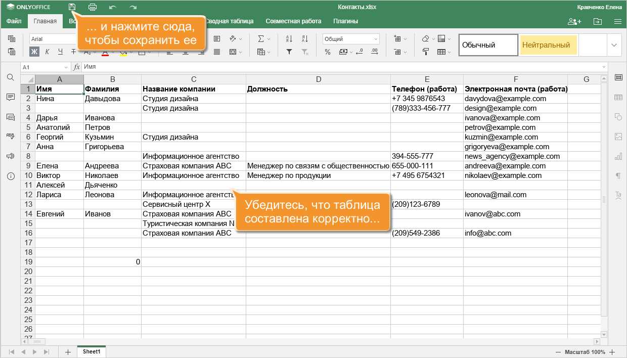This screenshot has width=627, height=358.
Task: Click the Copy icon in the ribbon
Action: [x=12, y=39]
